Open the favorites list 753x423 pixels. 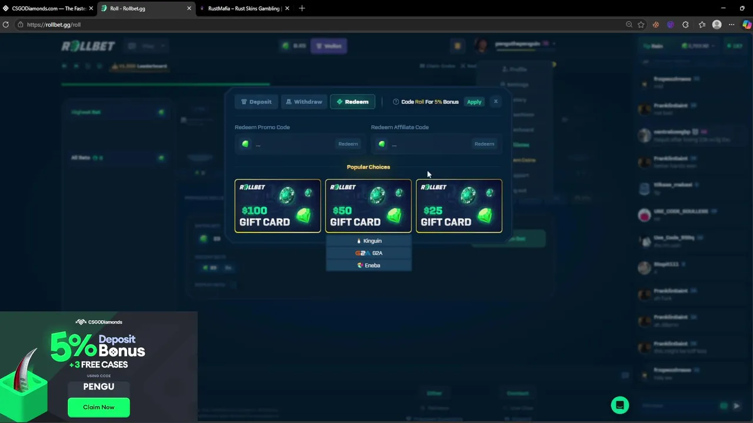click(702, 25)
